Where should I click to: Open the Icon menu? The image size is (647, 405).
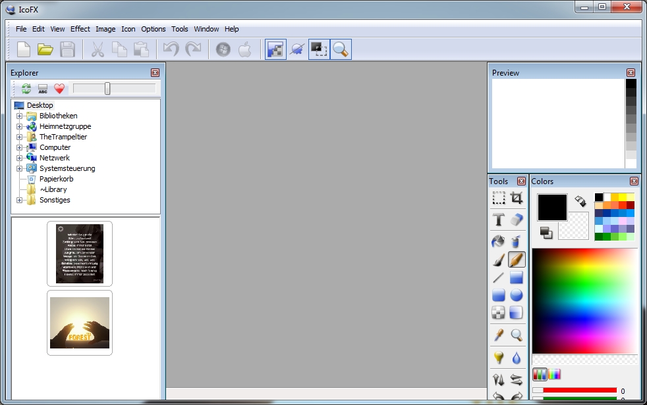click(x=128, y=29)
